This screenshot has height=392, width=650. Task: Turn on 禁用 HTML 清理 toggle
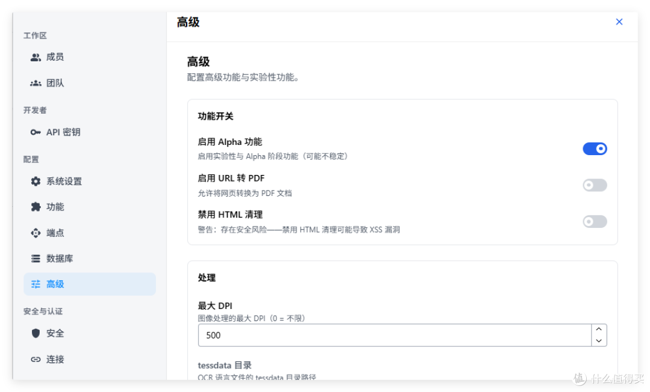(x=595, y=221)
